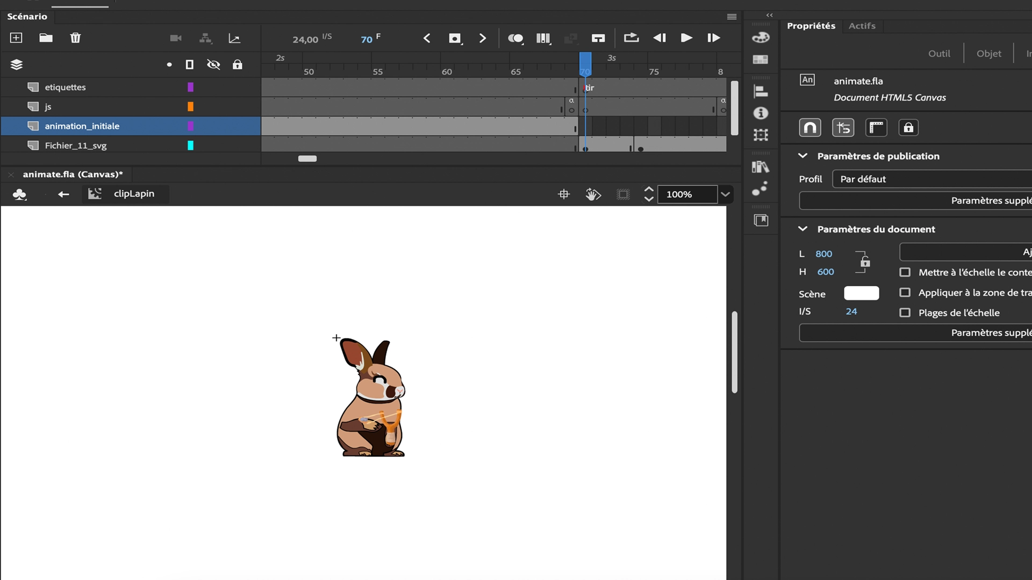Click the center frame icon

[x=598, y=38]
